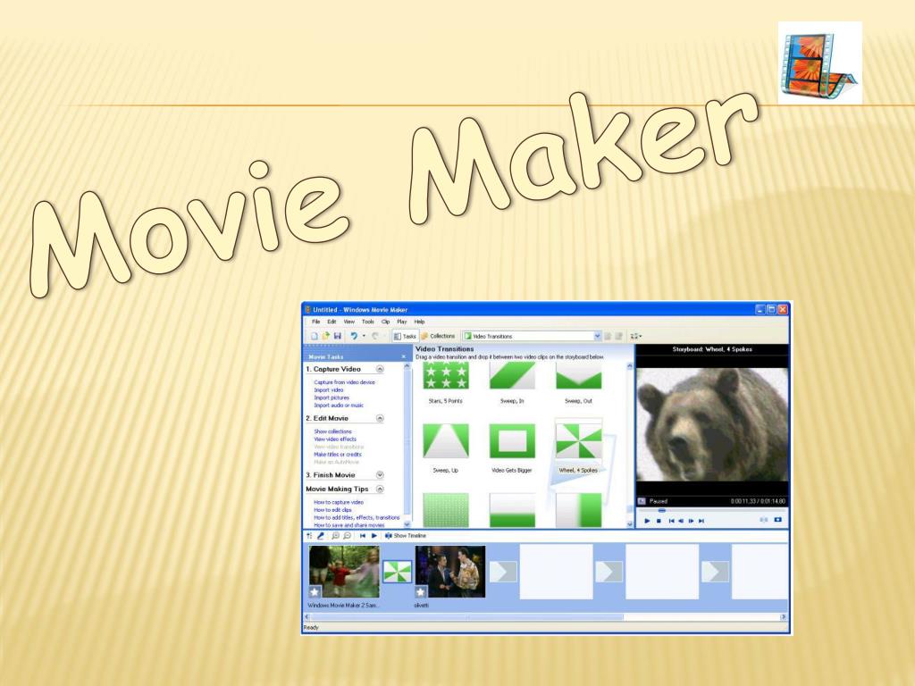This screenshot has height=686, width=915.
Task: Click the monitor Forward button
Action: [701, 521]
